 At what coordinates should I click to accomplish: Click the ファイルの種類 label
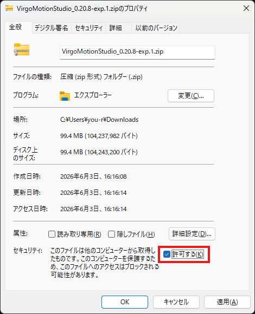point(32,77)
